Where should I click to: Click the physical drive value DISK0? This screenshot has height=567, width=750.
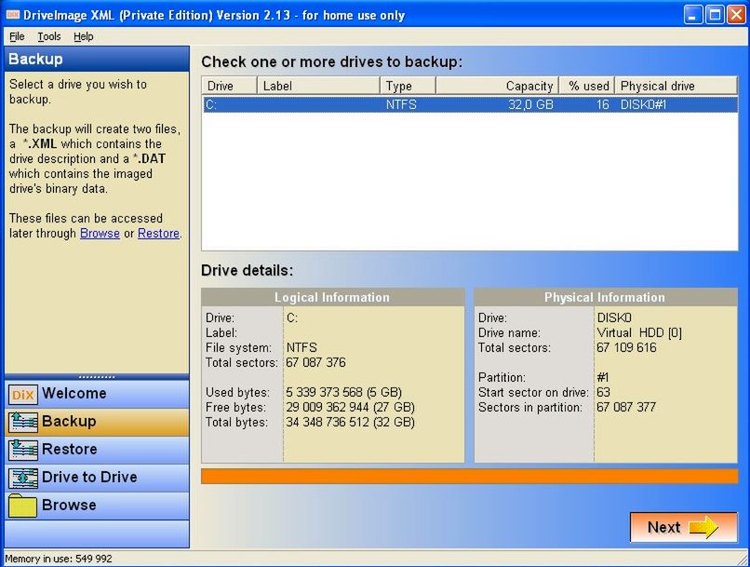(614, 317)
